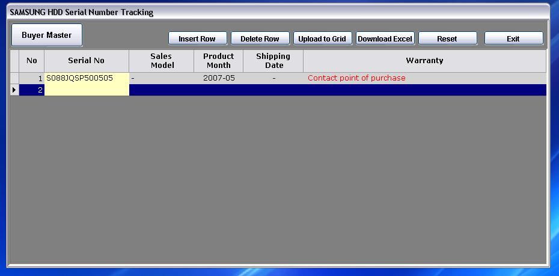Click the Sales Model dash in row 1
The width and height of the screenshot is (559, 276).
pos(133,78)
